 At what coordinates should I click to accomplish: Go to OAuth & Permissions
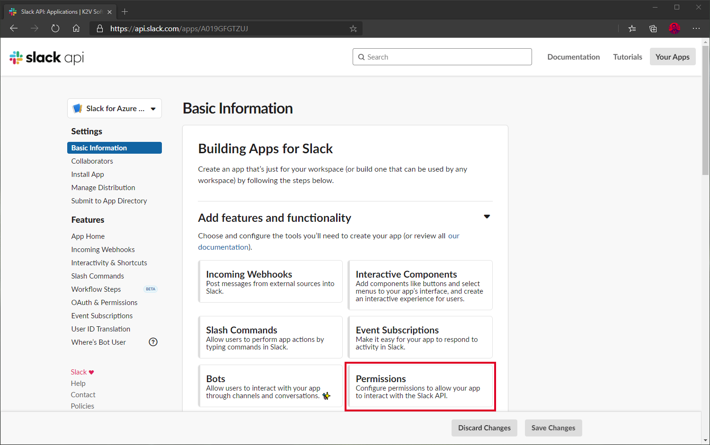104,303
